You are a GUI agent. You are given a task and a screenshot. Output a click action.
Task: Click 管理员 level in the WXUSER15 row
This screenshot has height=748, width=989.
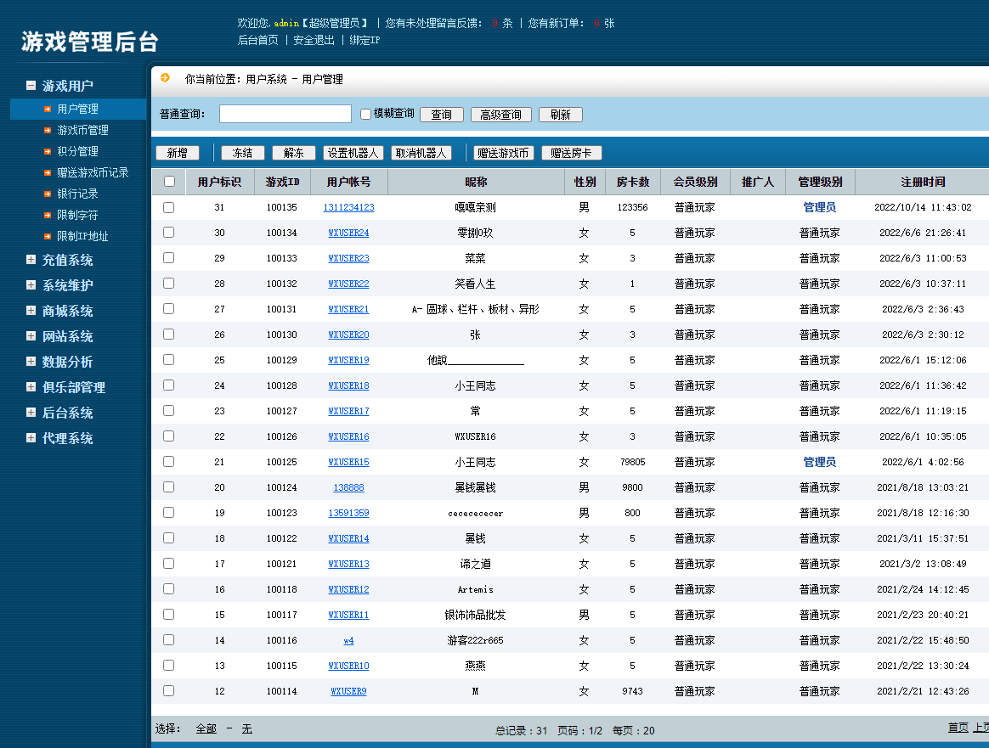[819, 462]
